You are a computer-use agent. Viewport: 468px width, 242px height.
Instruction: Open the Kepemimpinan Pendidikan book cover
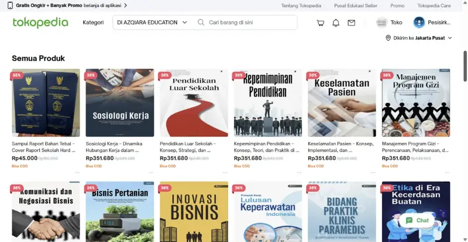(x=268, y=103)
